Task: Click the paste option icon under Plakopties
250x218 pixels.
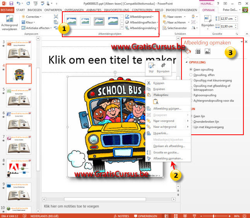Action: [x=156, y=101]
